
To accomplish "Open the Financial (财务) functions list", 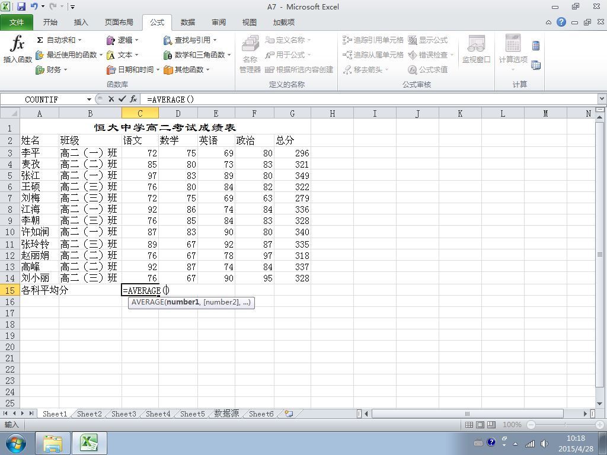I will [x=51, y=70].
